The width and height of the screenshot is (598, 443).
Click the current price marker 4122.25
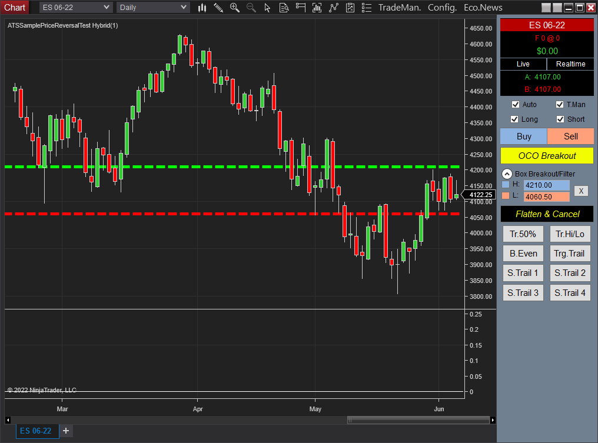[x=479, y=195]
